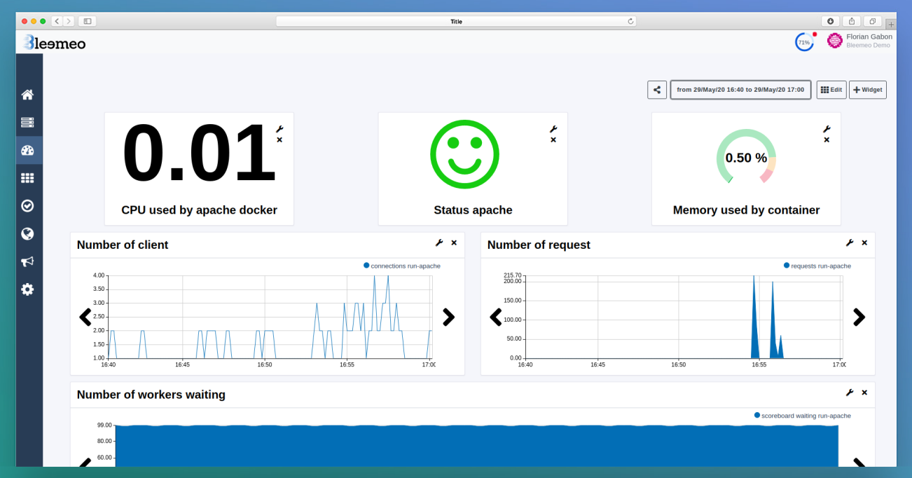Viewport: 912px width, 478px height.
Task: Shift Number of request graph forward with its right arrow
Action: (859, 317)
